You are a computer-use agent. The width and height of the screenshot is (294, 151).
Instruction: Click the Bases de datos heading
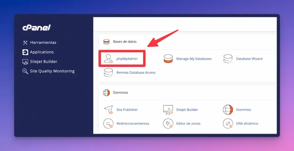pyautogui.click(x=125, y=41)
